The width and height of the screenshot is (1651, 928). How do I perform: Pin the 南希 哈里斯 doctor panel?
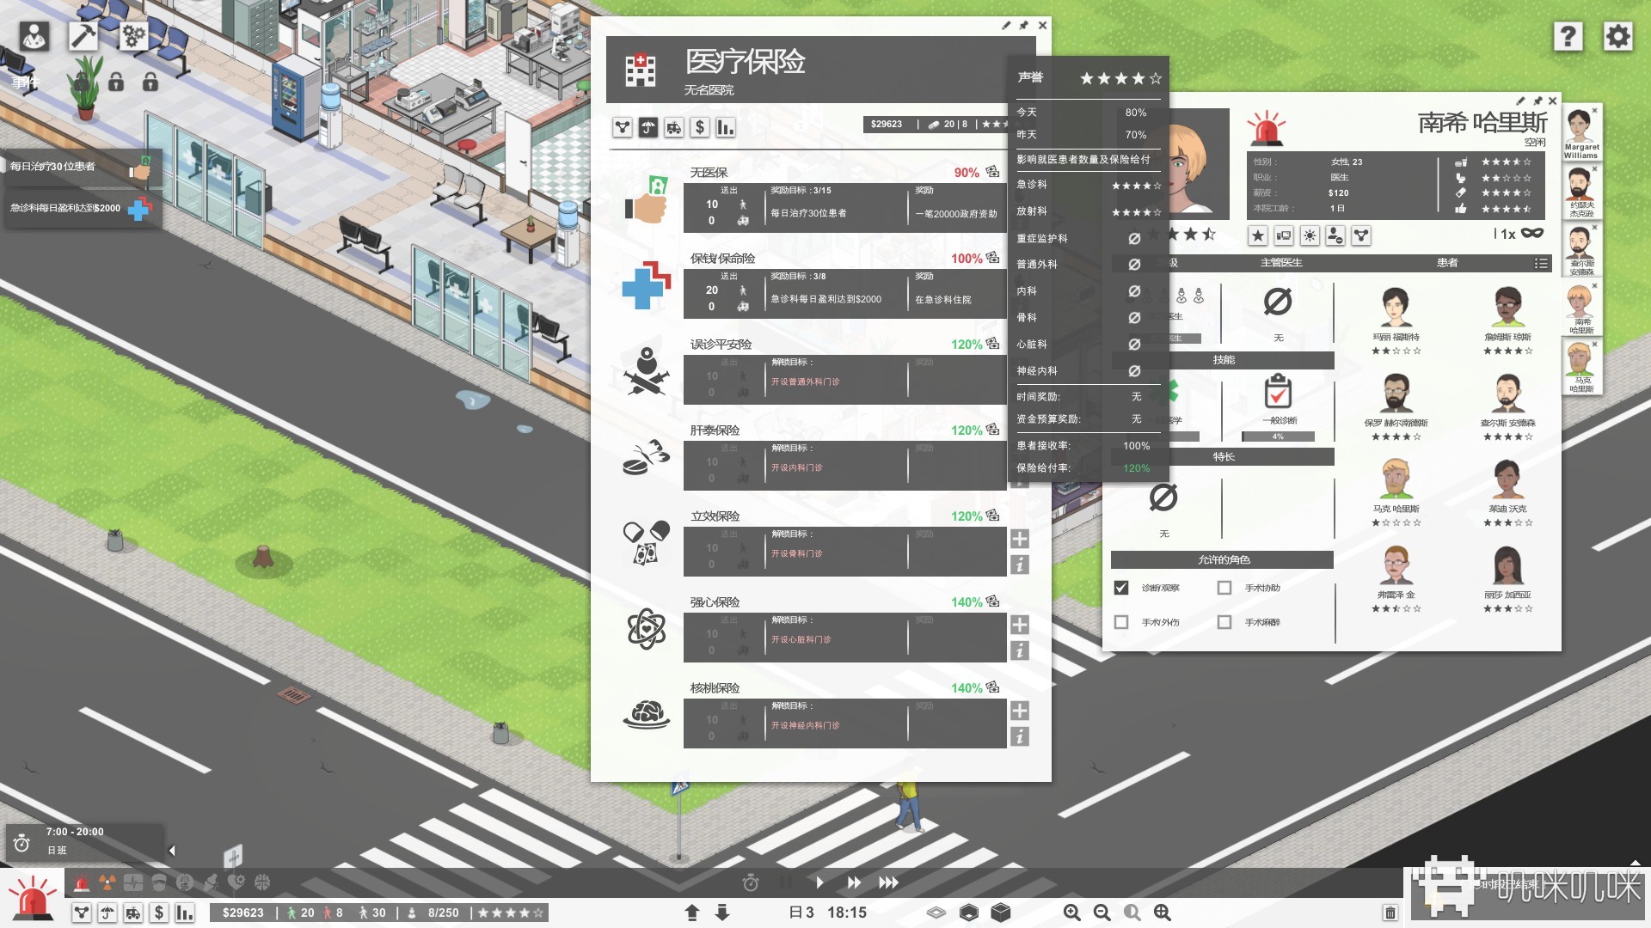tap(1537, 101)
